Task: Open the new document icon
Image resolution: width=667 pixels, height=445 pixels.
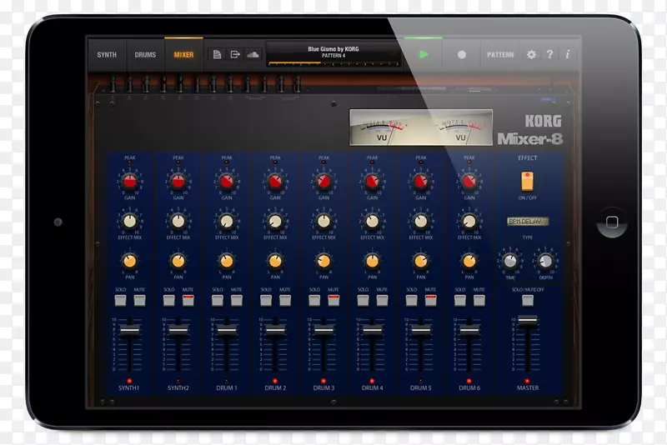Action: [217, 54]
